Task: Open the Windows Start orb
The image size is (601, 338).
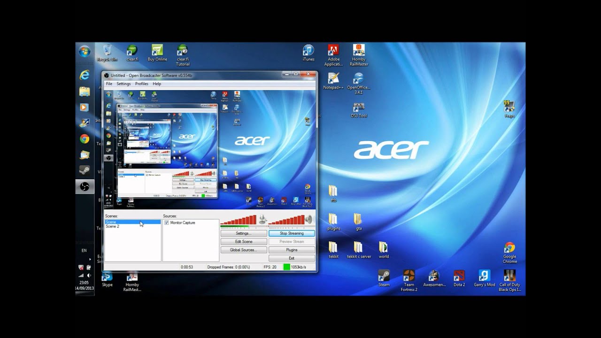Action: [85, 51]
